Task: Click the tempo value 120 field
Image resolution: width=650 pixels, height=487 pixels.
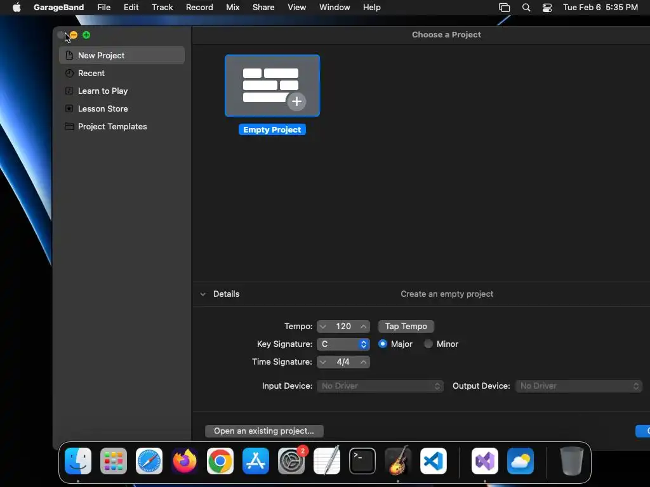Action: click(x=343, y=327)
